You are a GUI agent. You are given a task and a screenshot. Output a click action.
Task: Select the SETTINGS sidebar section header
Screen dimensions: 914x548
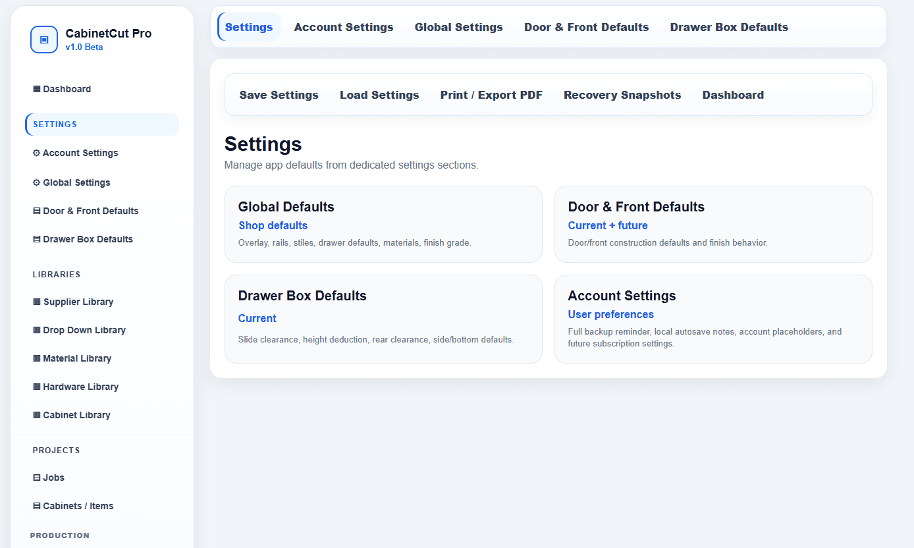click(101, 124)
